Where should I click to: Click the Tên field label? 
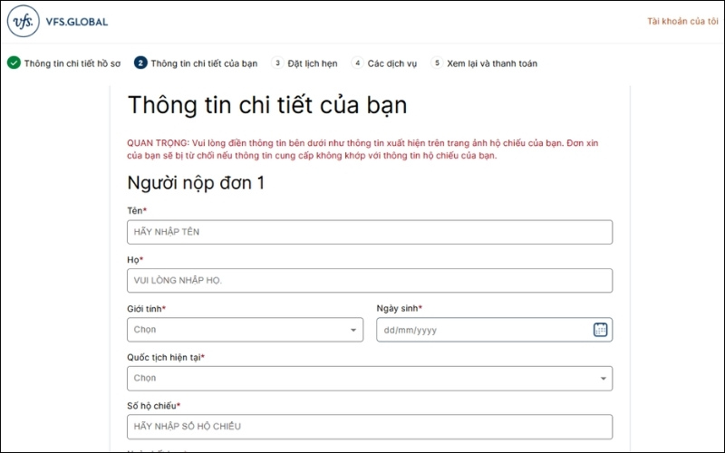pyautogui.click(x=137, y=211)
